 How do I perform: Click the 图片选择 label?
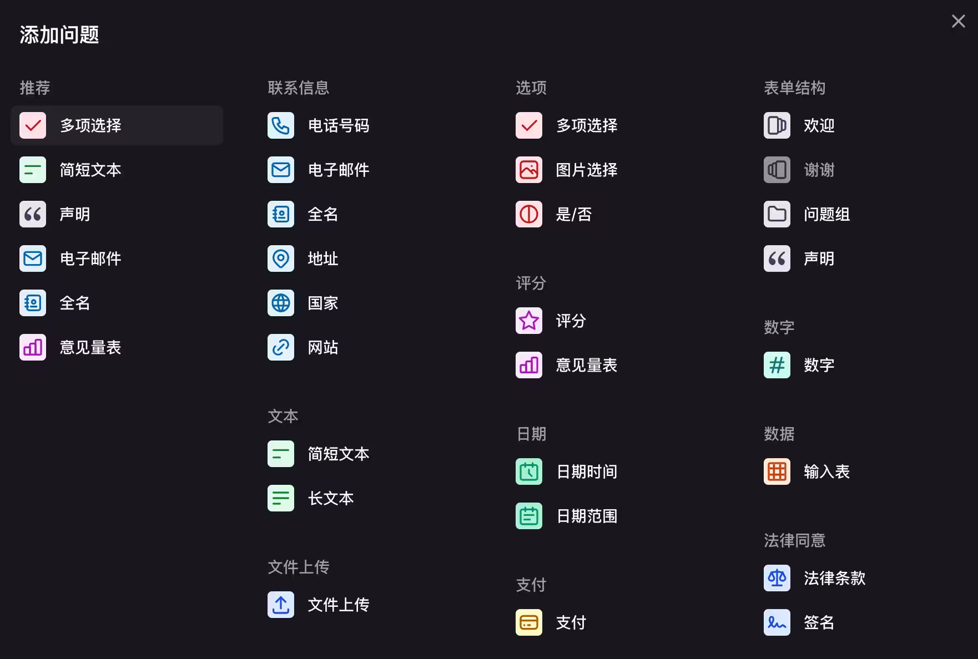coord(587,170)
